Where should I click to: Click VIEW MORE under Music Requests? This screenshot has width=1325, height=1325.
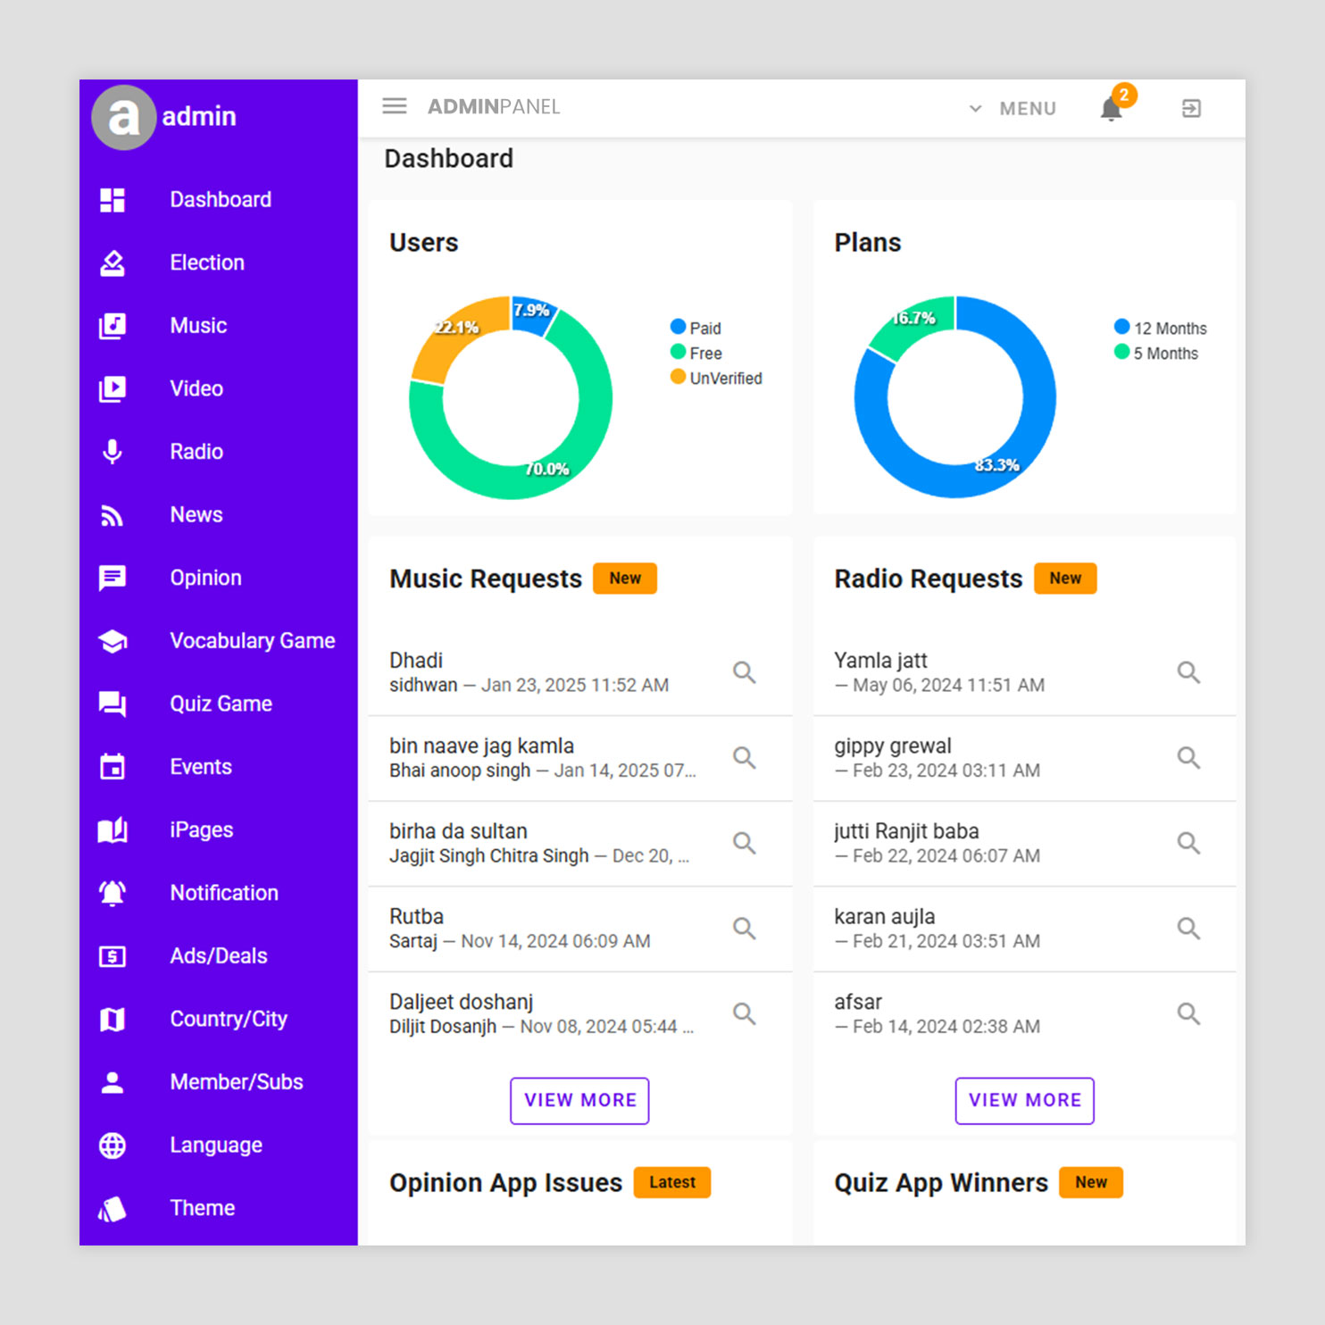click(x=579, y=1101)
